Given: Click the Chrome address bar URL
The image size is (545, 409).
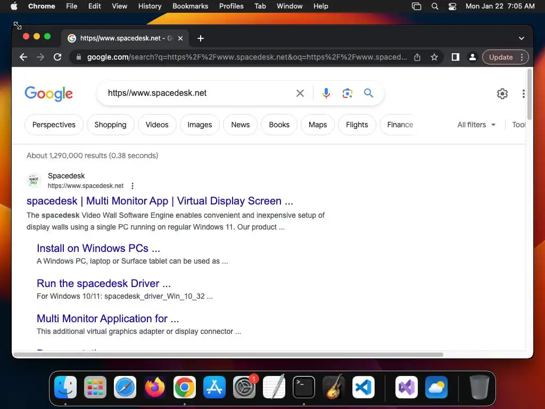Looking at the screenshot, I should 247,57.
